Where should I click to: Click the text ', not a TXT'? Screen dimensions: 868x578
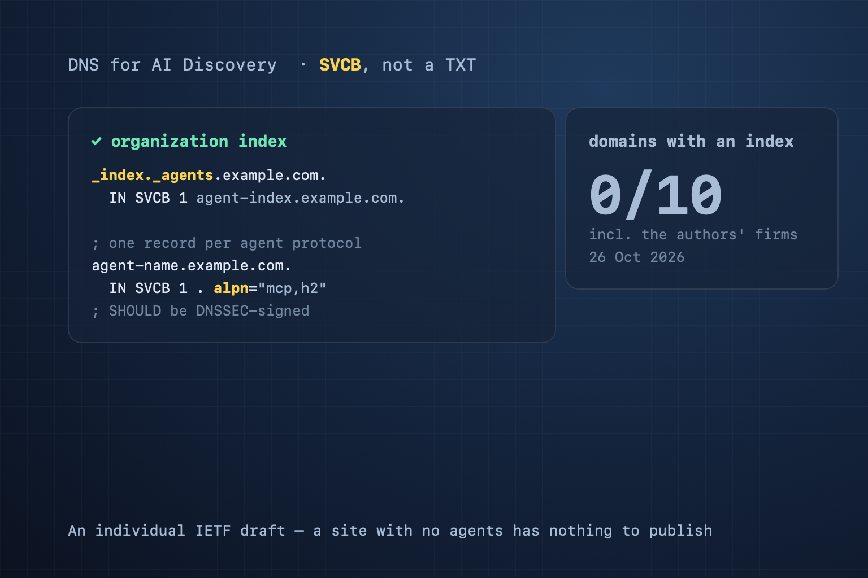[x=419, y=65]
